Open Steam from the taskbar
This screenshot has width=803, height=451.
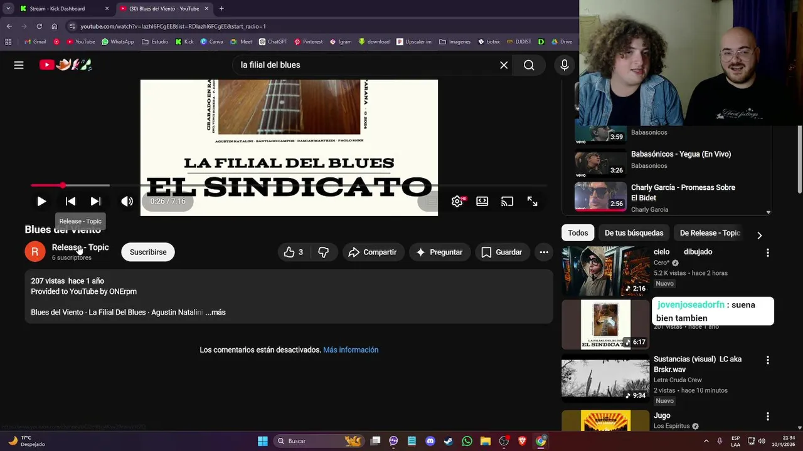[x=448, y=441]
